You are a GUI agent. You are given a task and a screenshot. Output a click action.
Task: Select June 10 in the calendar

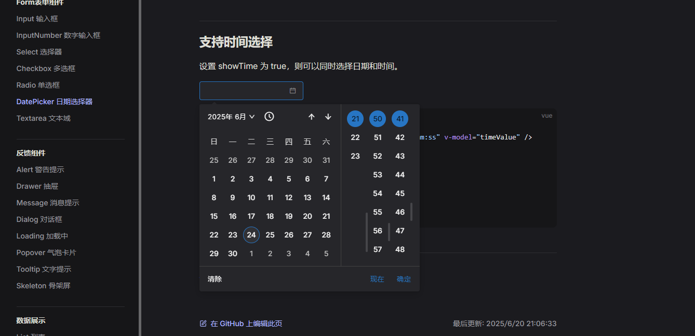click(251, 198)
